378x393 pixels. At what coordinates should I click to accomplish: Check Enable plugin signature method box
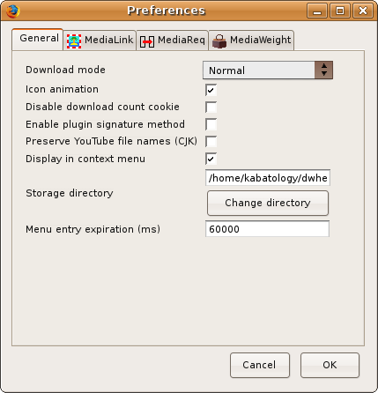pyautogui.click(x=211, y=124)
